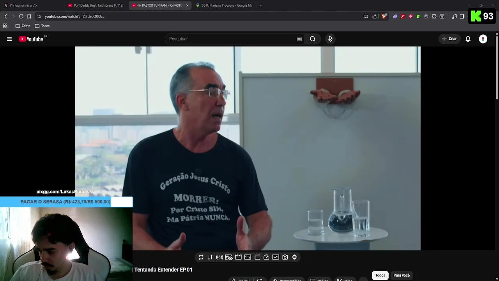Click the search magnifier button
The image size is (499, 281).
click(313, 39)
